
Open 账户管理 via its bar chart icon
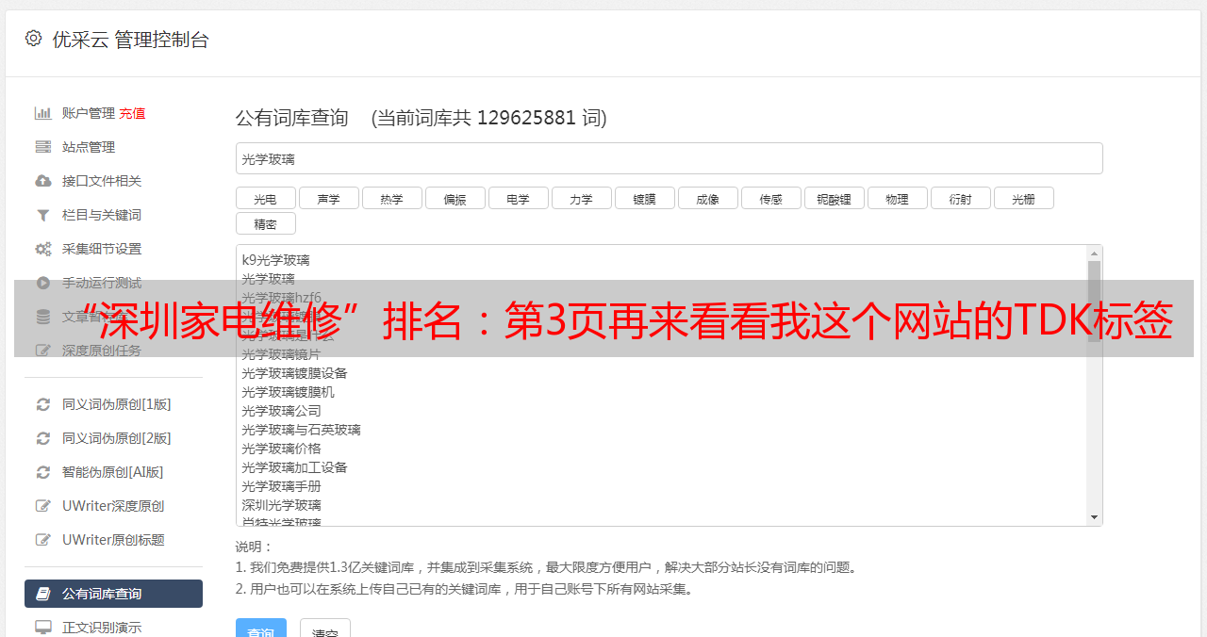(x=42, y=113)
